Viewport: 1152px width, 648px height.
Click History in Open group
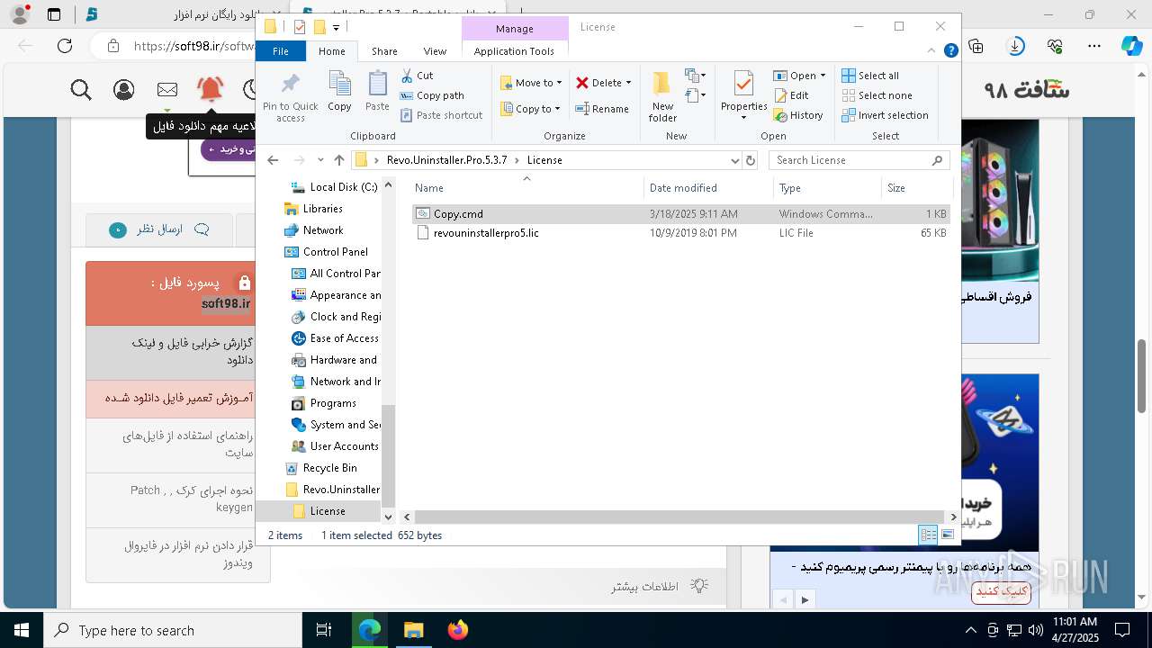(798, 115)
